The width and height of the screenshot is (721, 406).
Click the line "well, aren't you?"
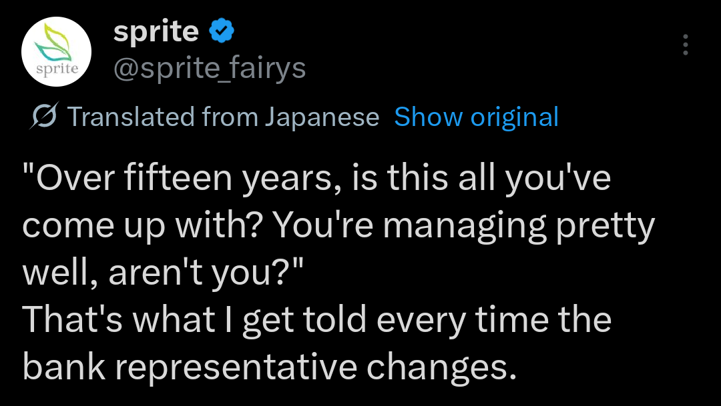(x=164, y=273)
